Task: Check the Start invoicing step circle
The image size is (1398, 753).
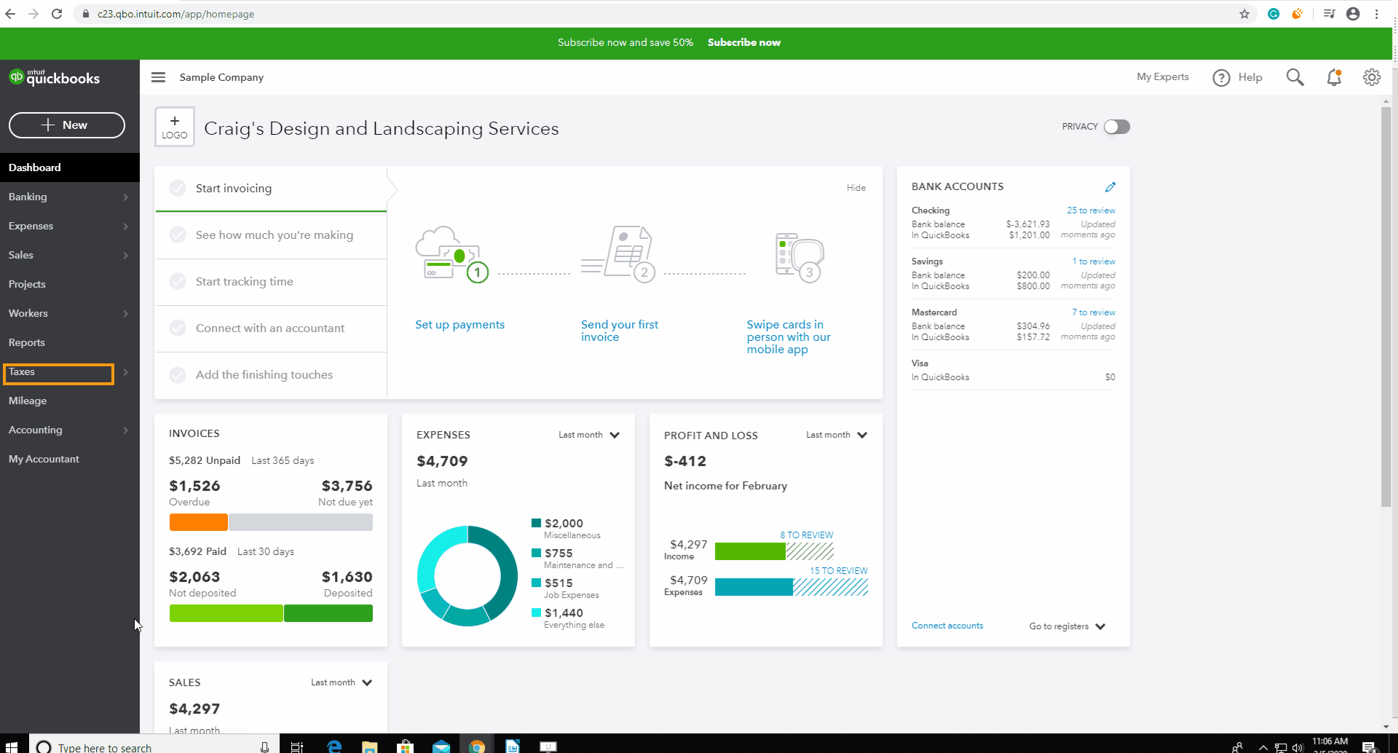Action: (x=178, y=189)
